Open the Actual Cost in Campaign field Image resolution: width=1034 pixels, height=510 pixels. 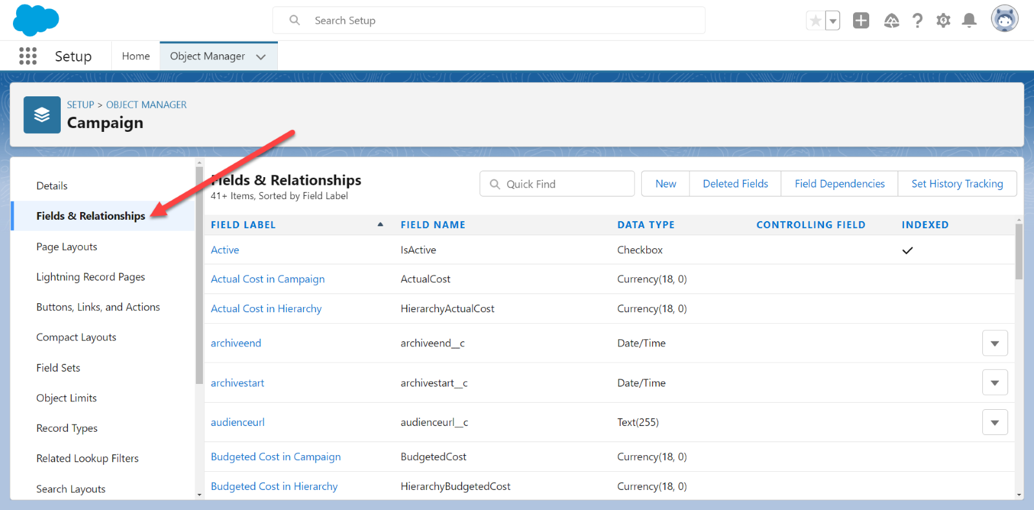pyautogui.click(x=268, y=279)
